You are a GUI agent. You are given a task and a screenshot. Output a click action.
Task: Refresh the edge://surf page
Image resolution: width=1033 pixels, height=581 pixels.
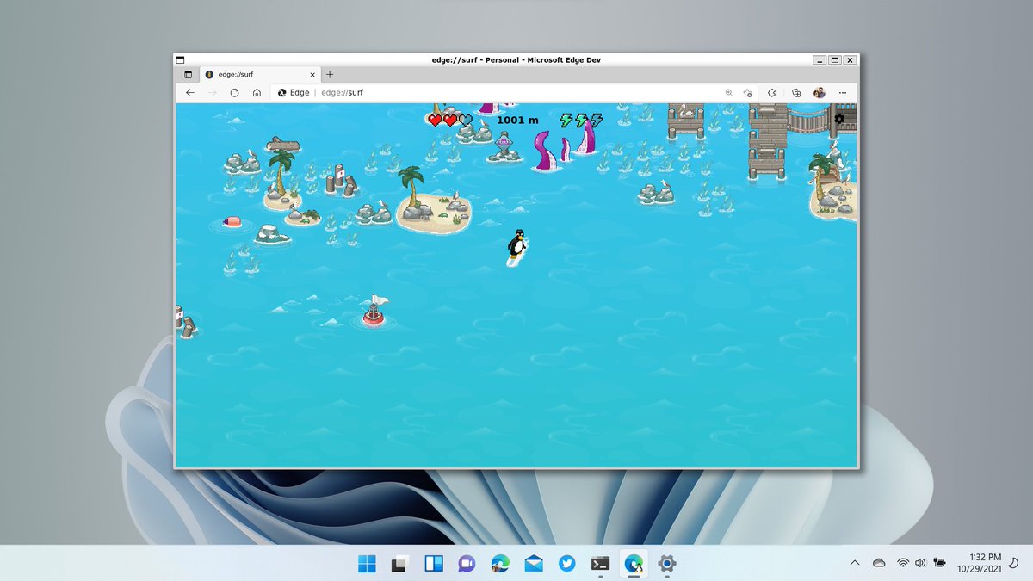pos(234,92)
